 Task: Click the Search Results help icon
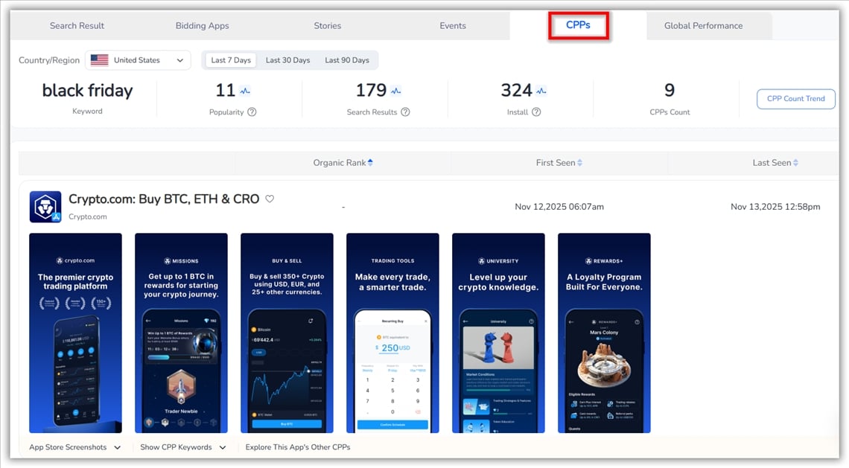[405, 112]
